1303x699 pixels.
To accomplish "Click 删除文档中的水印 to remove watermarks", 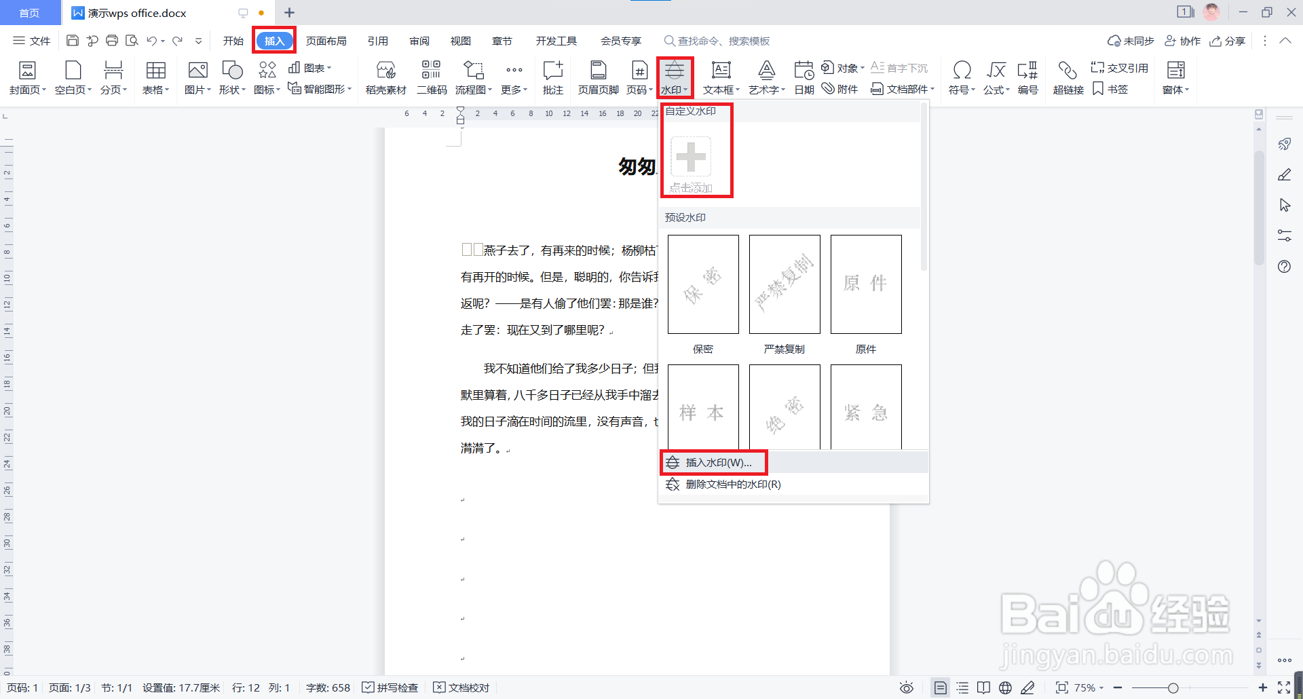I will pos(732,484).
